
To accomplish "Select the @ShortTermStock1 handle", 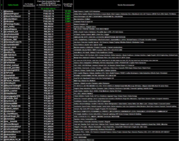I will point(12,16).
